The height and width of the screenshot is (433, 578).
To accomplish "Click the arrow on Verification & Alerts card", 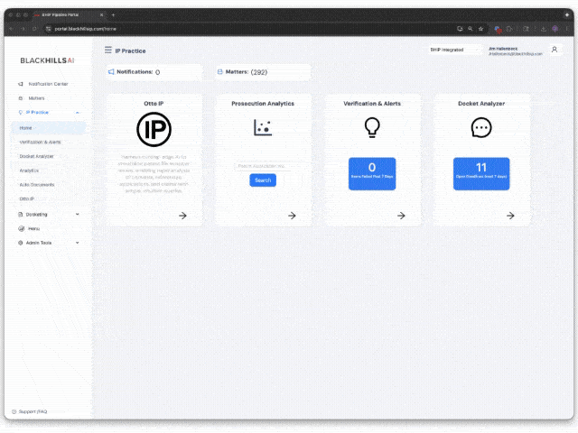I will pyautogui.click(x=401, y=216).
